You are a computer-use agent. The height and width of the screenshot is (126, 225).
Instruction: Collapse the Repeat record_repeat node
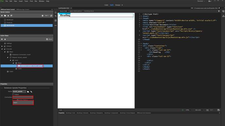click(x=7, y=57)
